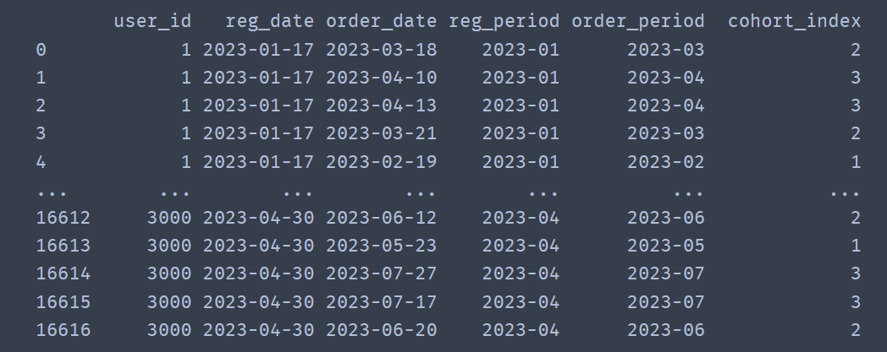Click order date 2023-07-17 cell
This screenshot has width=887, height=352.
(381, 302)
